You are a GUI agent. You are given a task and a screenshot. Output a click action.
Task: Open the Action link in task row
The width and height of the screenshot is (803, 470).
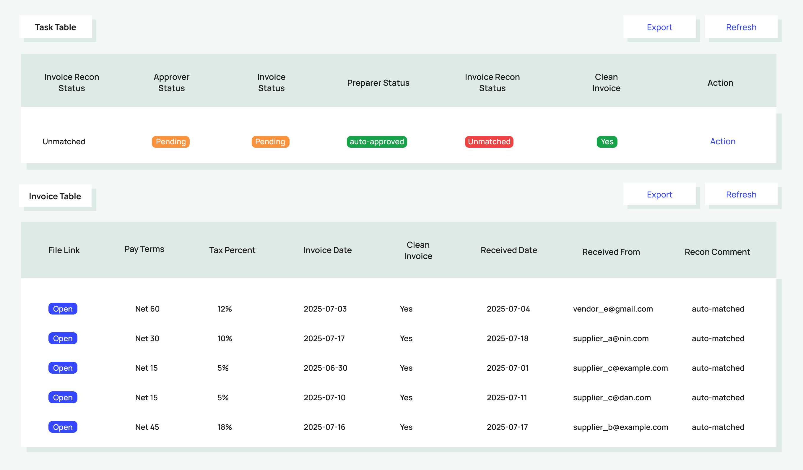(722, 142)
